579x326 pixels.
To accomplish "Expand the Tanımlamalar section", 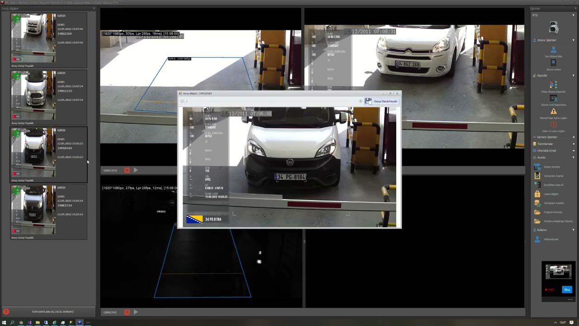I will [x=574, y=144].
